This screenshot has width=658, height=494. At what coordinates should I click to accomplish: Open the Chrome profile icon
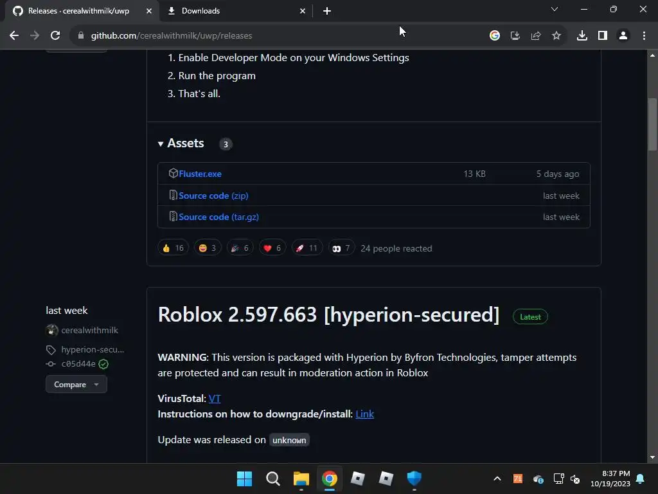(623, 36)
